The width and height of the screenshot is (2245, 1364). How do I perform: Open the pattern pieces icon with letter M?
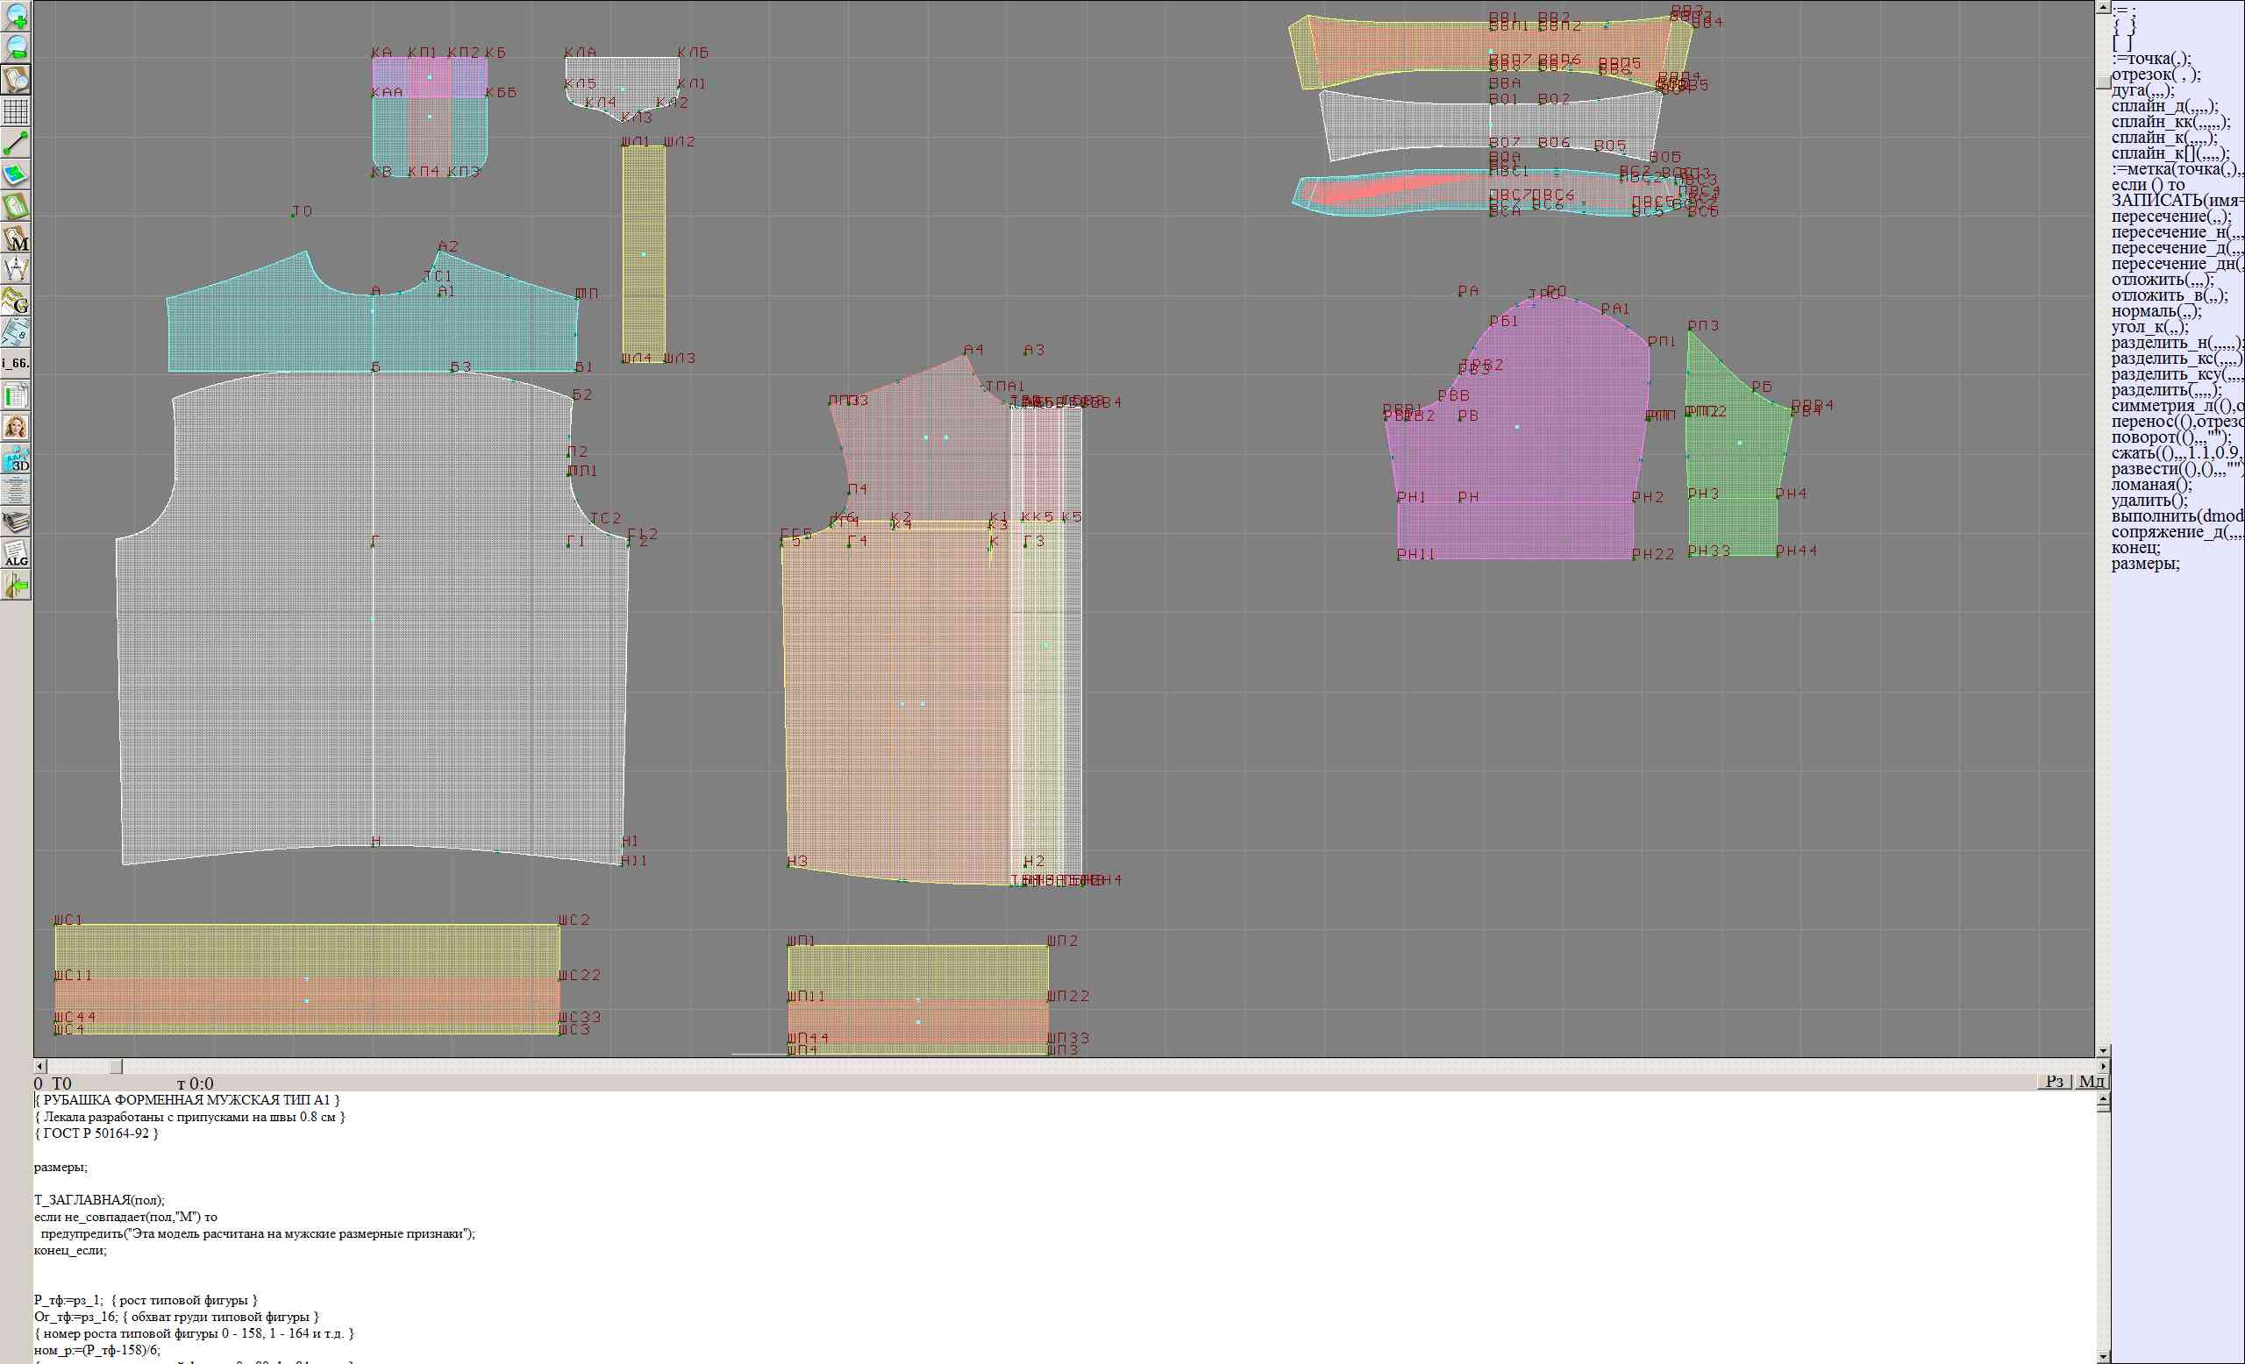click(17, 238)
